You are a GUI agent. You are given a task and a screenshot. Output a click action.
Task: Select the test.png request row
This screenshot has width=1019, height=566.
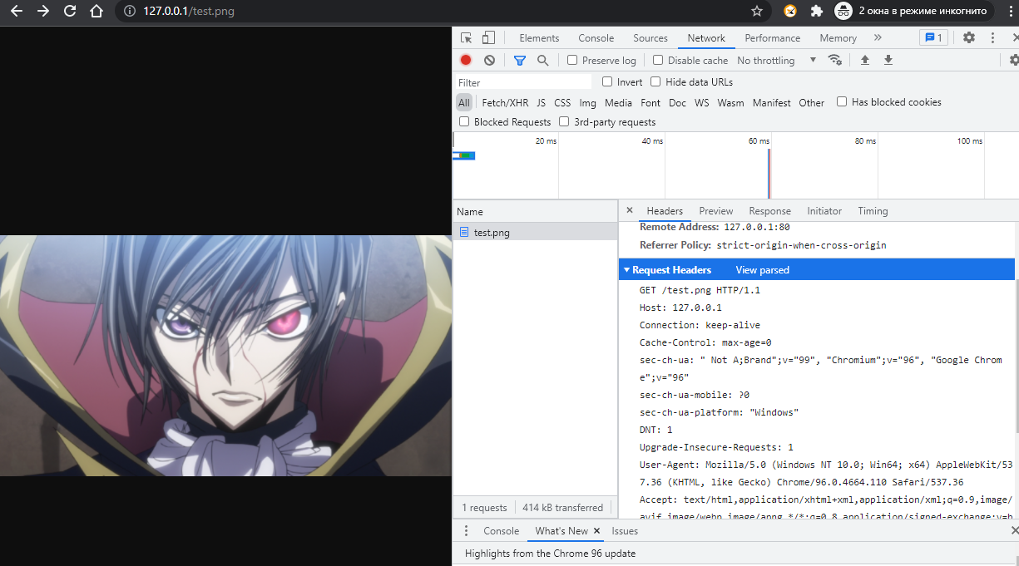click(536, 233)
